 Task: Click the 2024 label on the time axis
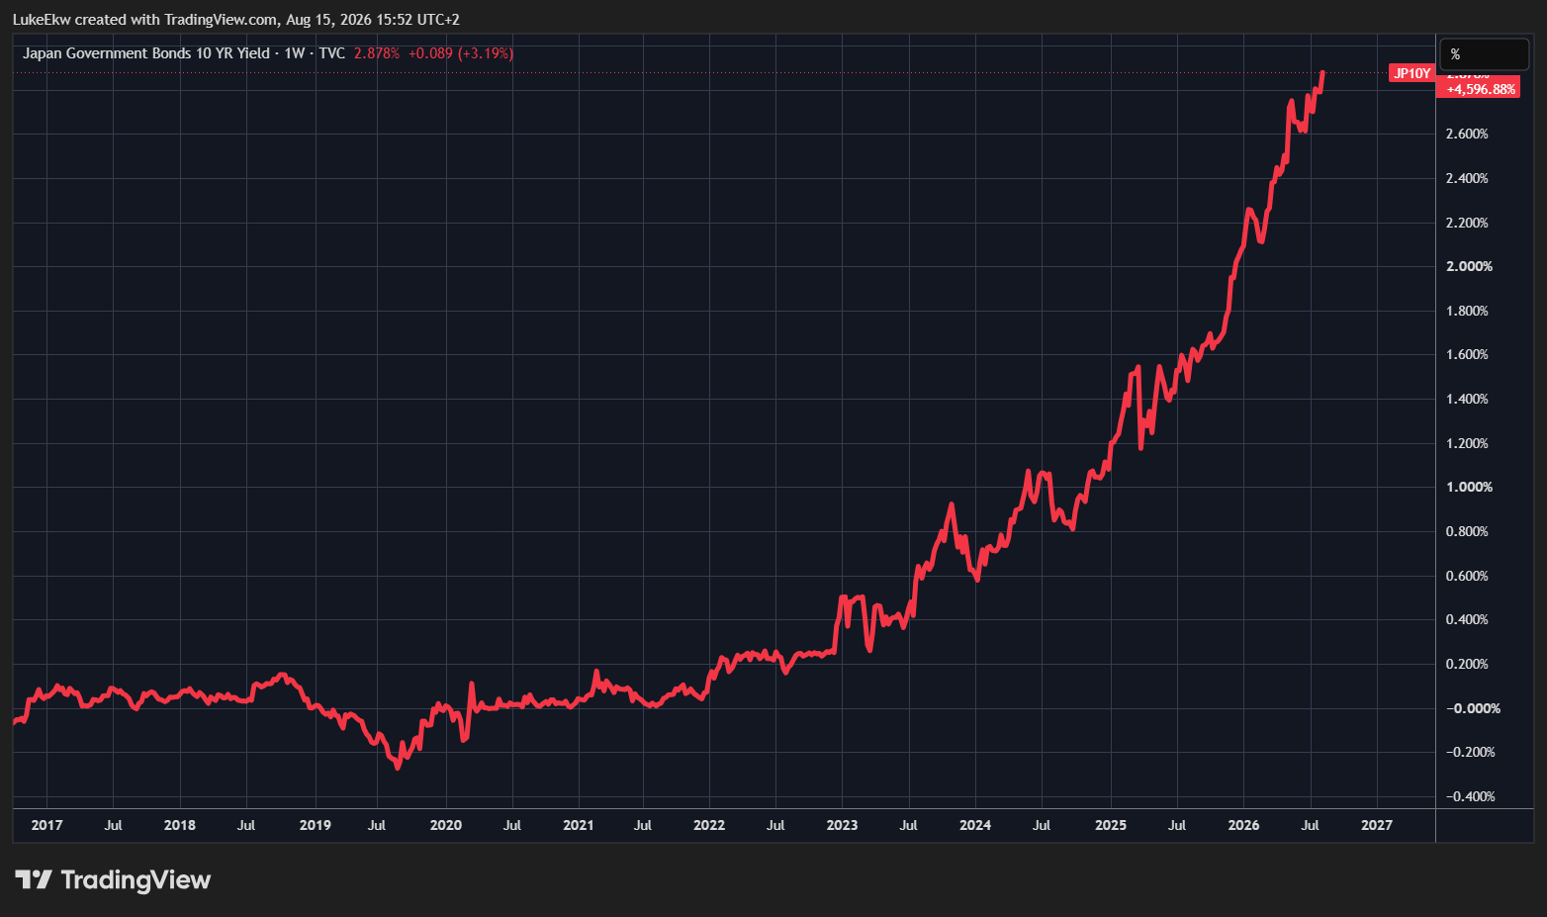(x=975, y=825)
